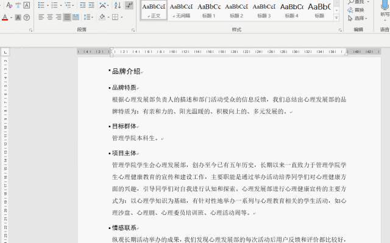Click the right indent marker on ruler
Screen dimensions: 390x243
(x=346, y=54)
